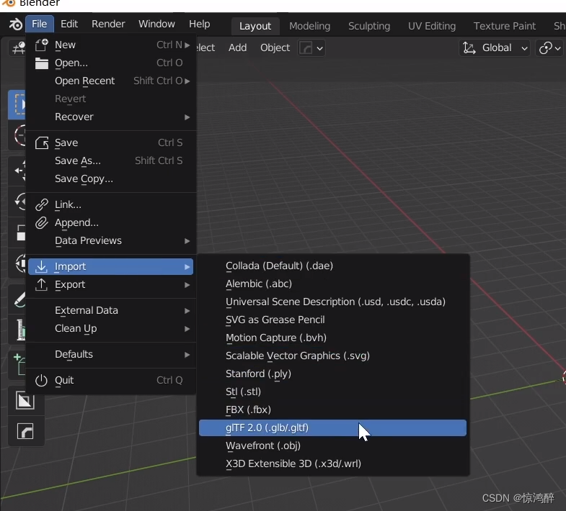566x511 pixels.
Task: Open the Render menu
Action: tap(108, 24)
